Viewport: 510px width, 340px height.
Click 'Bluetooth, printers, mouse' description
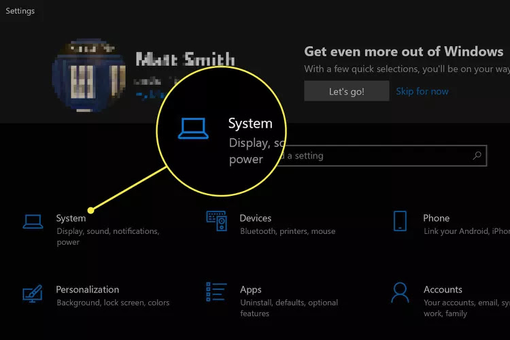[288, 231]
